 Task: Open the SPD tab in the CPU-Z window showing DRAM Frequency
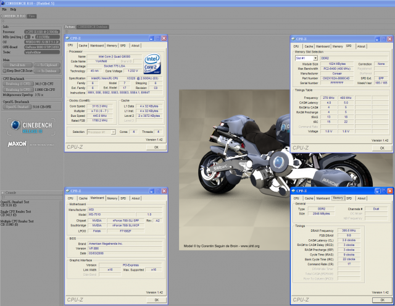[x=349, y=198]
